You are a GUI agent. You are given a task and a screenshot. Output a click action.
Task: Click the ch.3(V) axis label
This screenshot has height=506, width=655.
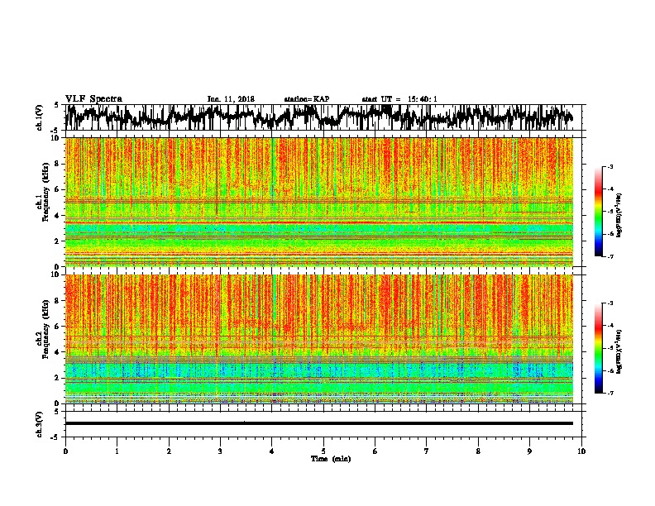(x=40, y=424)
